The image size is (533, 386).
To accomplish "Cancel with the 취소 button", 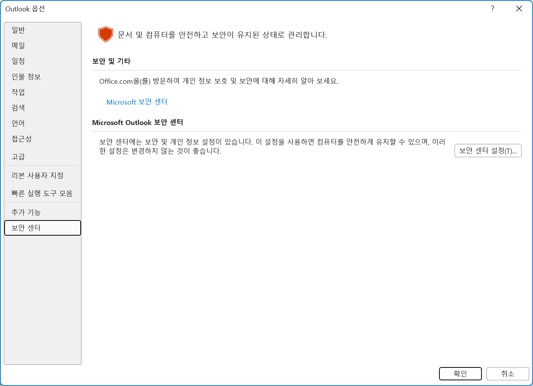I will point(508,373).
